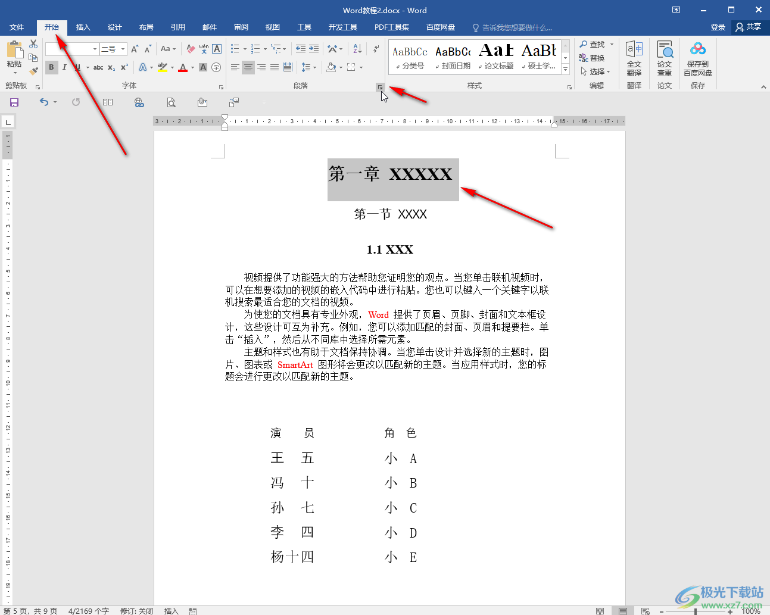Toggle 插入 insert mode in status bar
Image resolution: width=770 pixels, height=615 pixels.
172,611
